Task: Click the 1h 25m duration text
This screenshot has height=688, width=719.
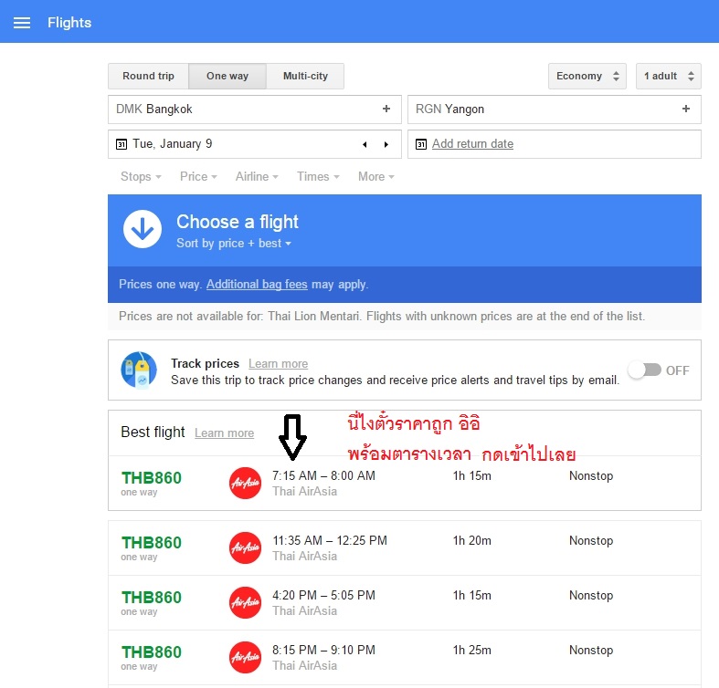Action: click(471, 650)
